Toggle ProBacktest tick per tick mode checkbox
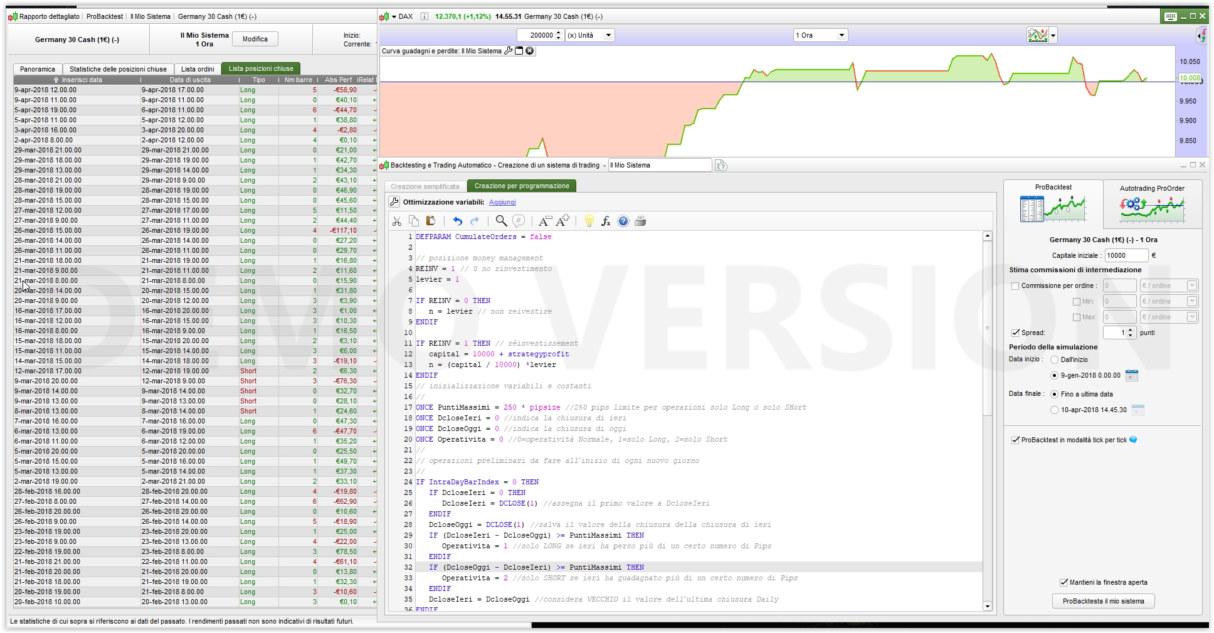This screenshot has height=633, width=1214. click(x=1015, y=440)
